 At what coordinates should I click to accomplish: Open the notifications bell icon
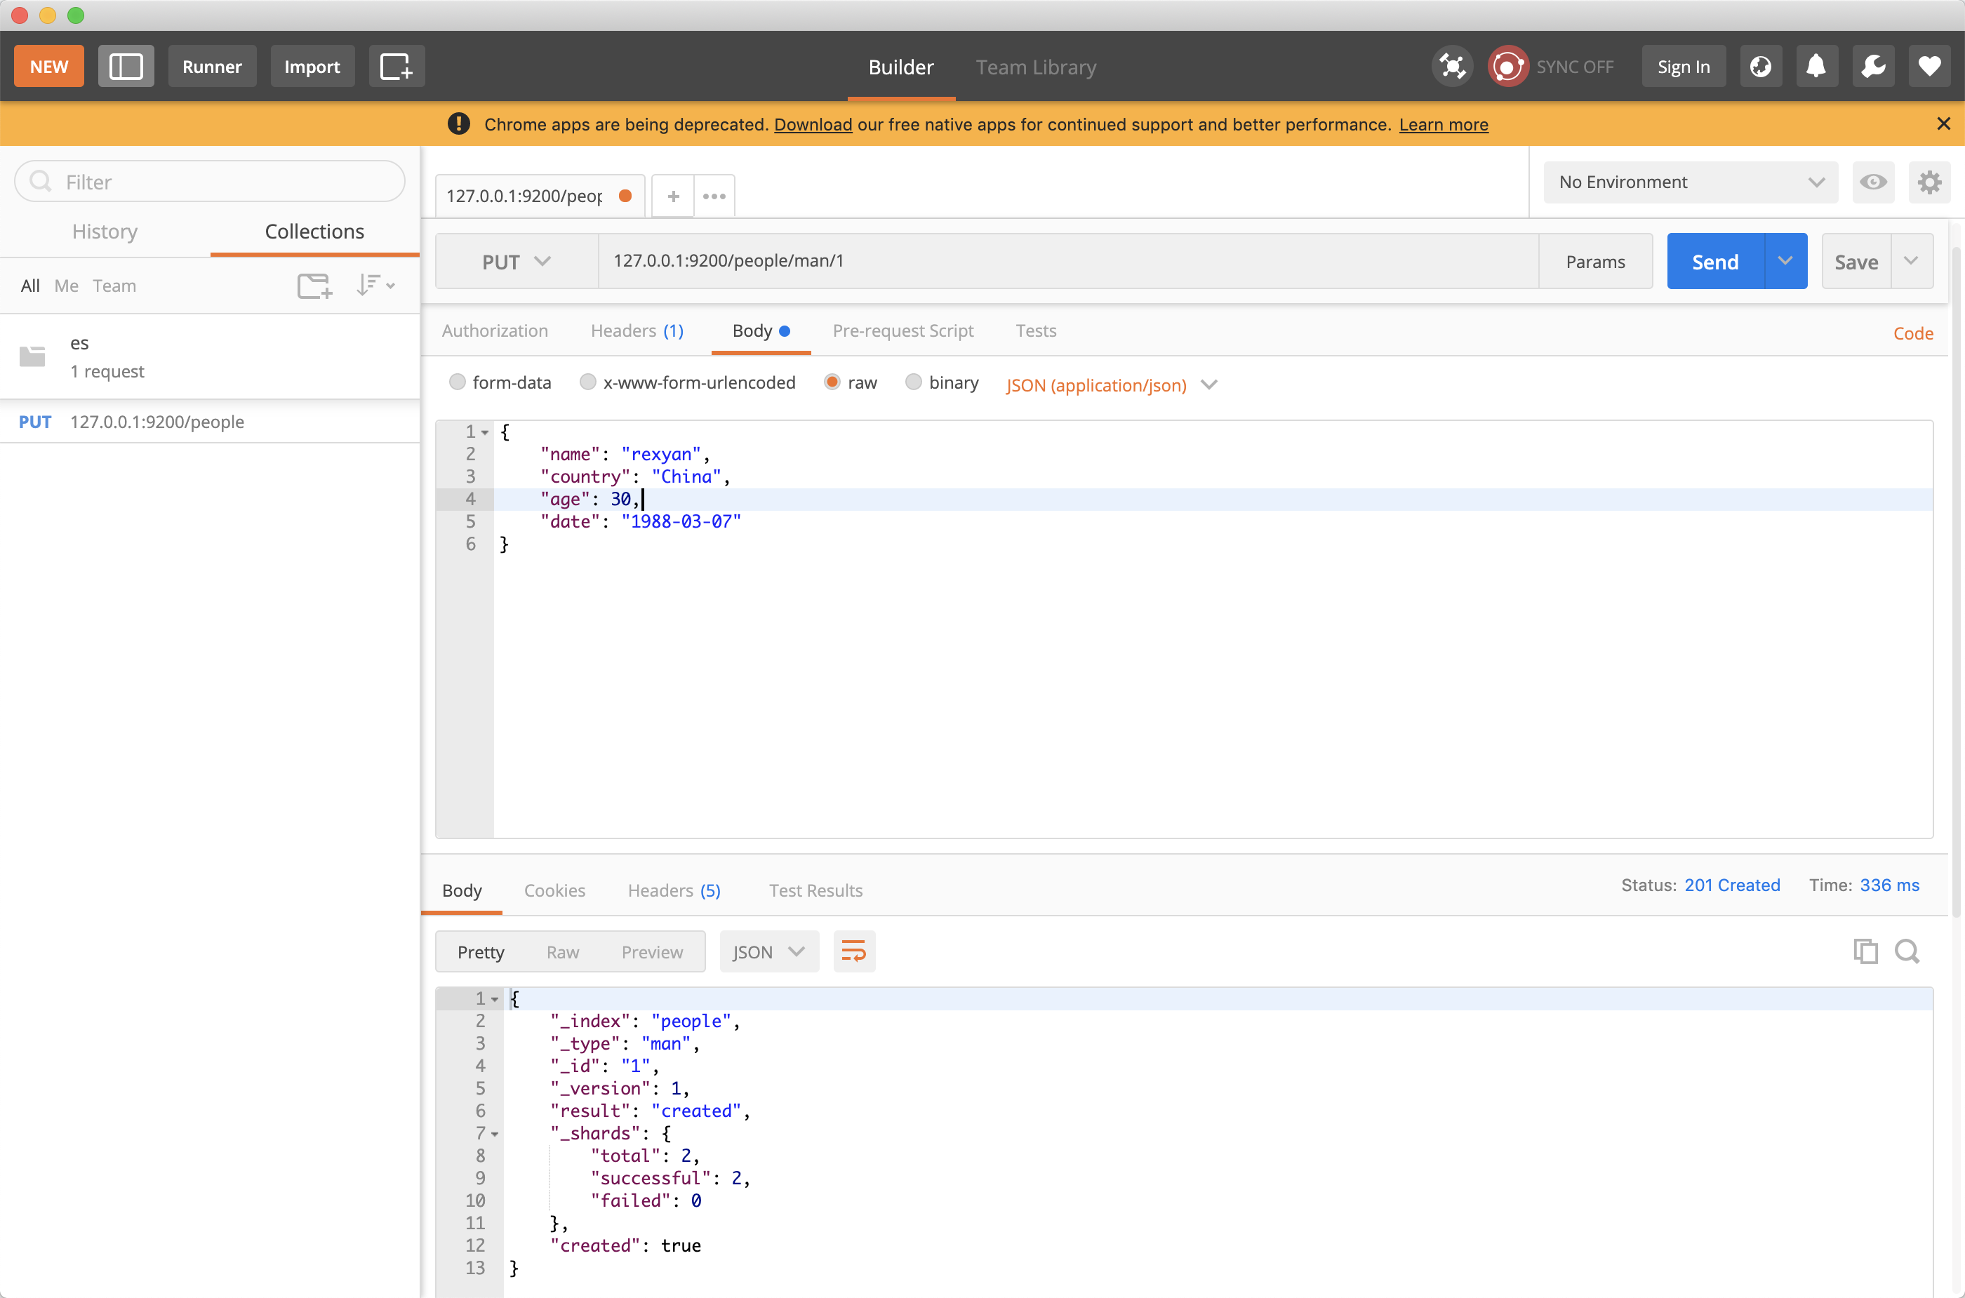(x=1816, y=66)
